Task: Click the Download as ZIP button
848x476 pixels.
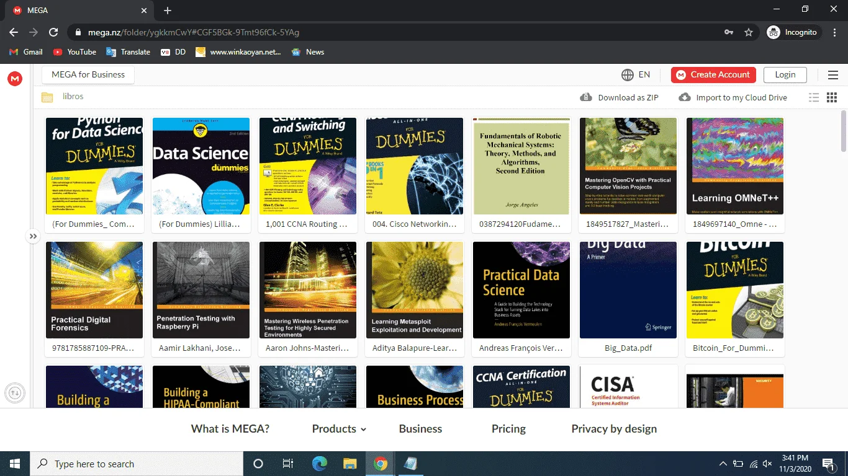Action: click(619, 97)
